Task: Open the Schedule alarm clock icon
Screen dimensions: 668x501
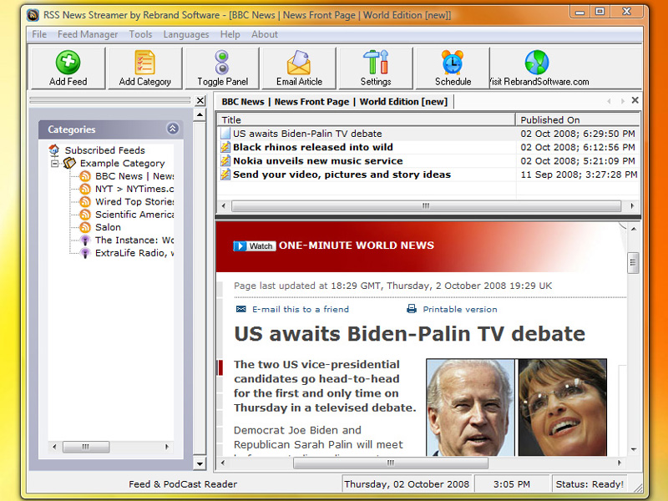Action: [x=453, y=62]
